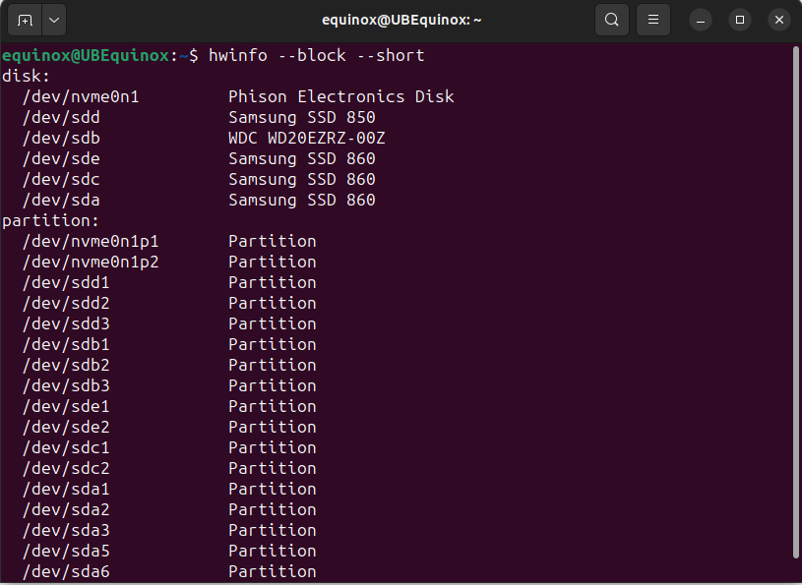Click 'Partition' label beside /dev/sde1
Image resolution: width=802 pixels, height=585 pixels.
pyautogui.click(x=273, y=406)
